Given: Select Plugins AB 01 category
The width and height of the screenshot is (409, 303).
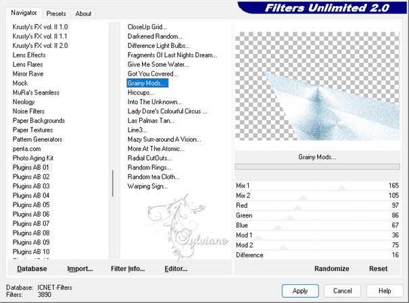Looking at the screenshot, I should click(x=31, y=167).
